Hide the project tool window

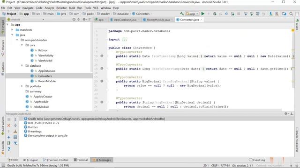point(90,20)
